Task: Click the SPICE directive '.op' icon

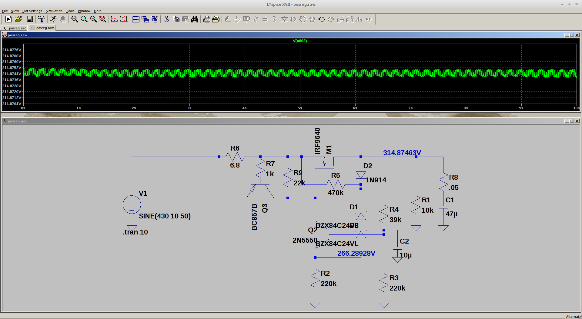Action: coord(369,19)
